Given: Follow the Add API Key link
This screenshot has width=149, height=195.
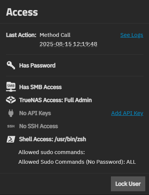Looking at the screenshot, I should (127, 113).
